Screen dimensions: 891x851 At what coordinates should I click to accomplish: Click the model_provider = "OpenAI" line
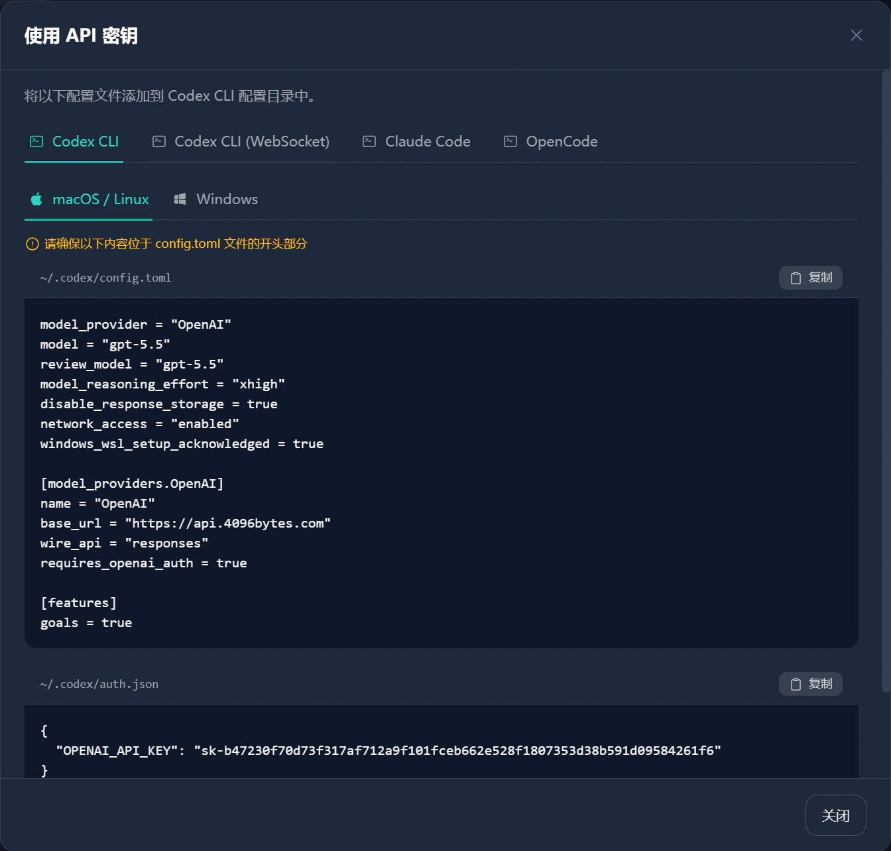(135, 324)
